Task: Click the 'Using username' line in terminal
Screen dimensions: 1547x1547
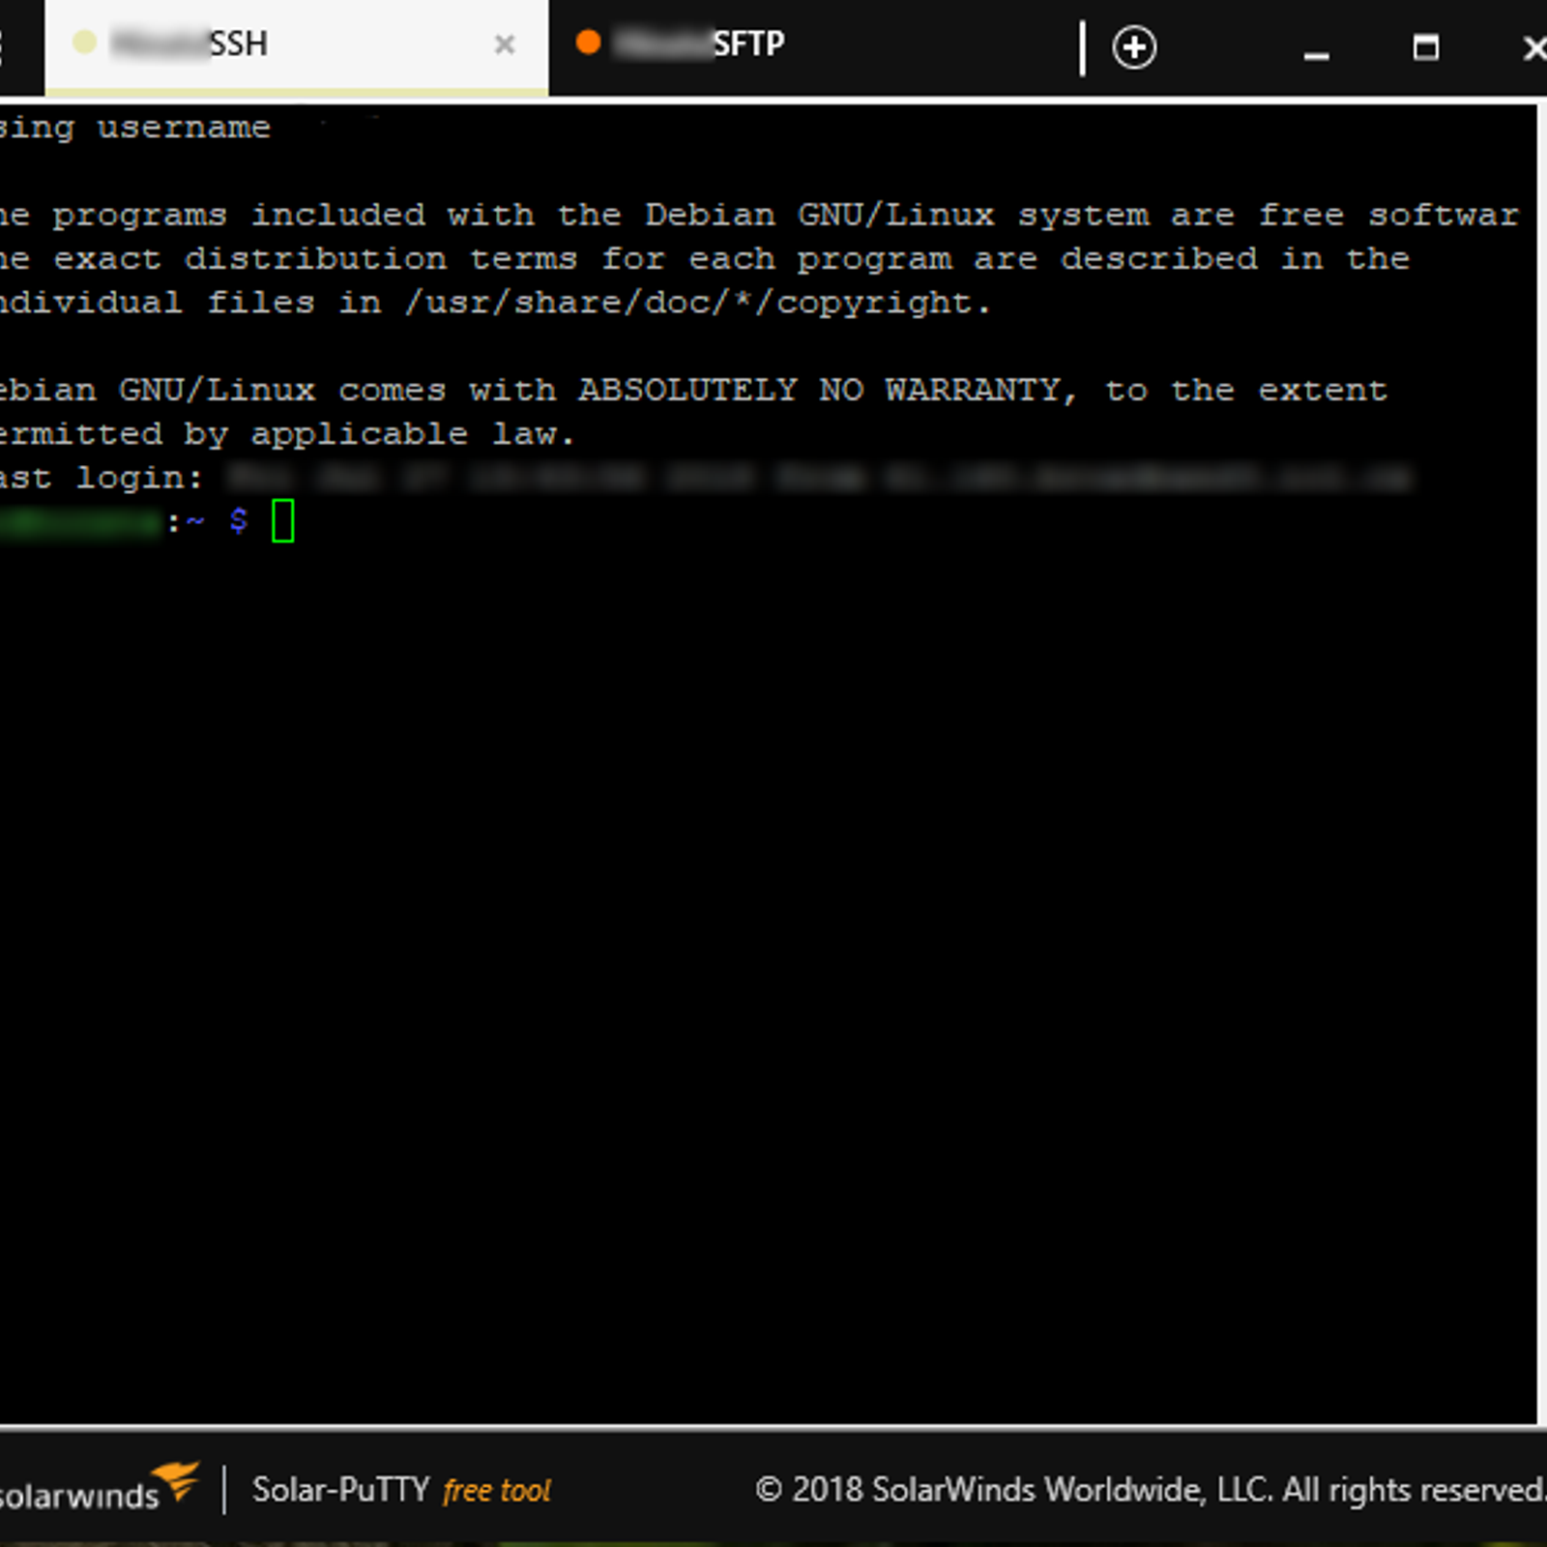Action: [x=135, y=128]
